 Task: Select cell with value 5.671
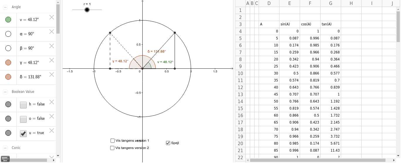tap(331, 143)
